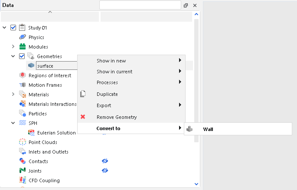
Task: Toggle visibility eye for Joints
Action: [104, 171]
